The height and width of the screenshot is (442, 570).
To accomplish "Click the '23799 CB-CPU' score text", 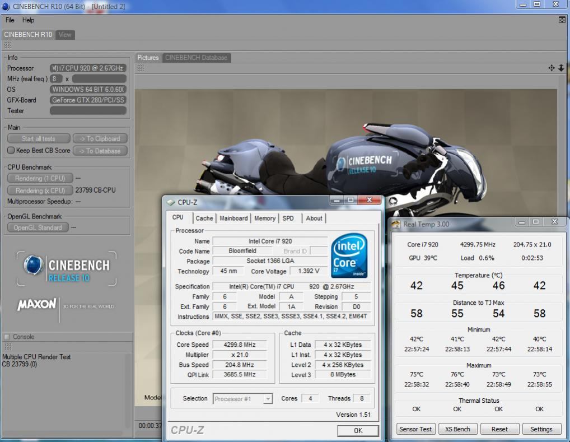I will pos(95,190).
